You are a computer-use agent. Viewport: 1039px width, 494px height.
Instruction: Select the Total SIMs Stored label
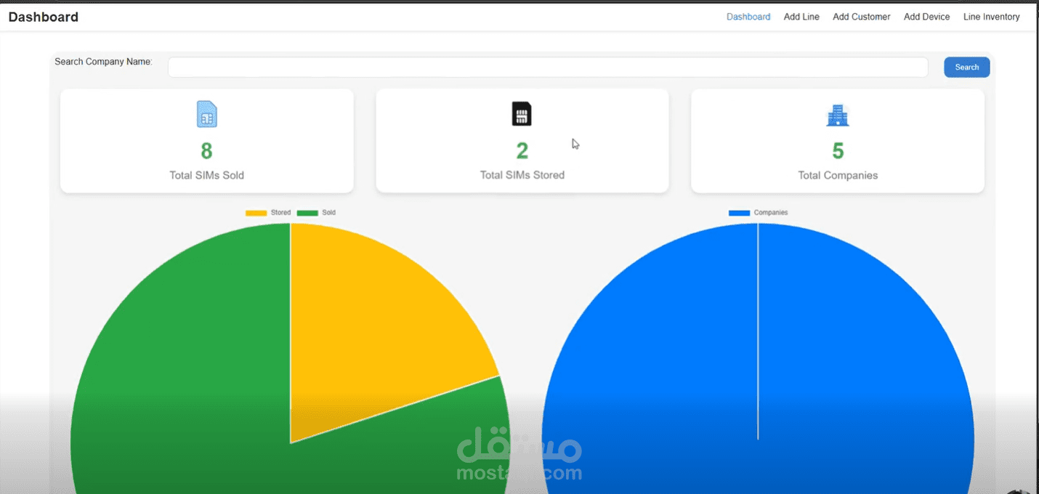coord(522,175)
